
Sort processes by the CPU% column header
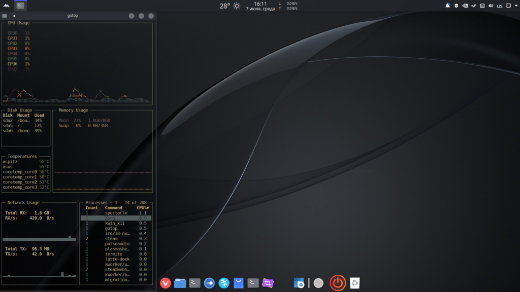pos(143,208)
